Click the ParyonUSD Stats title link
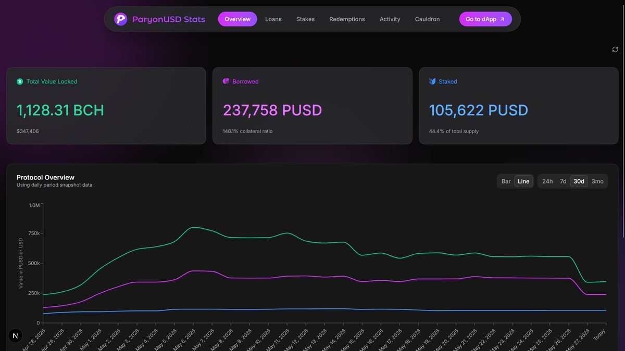This screenshot has width=625, height=351. pos(168,19)
